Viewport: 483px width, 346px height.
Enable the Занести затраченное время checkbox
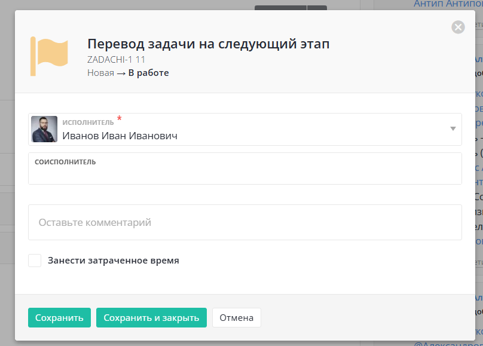tap(35, 261)
